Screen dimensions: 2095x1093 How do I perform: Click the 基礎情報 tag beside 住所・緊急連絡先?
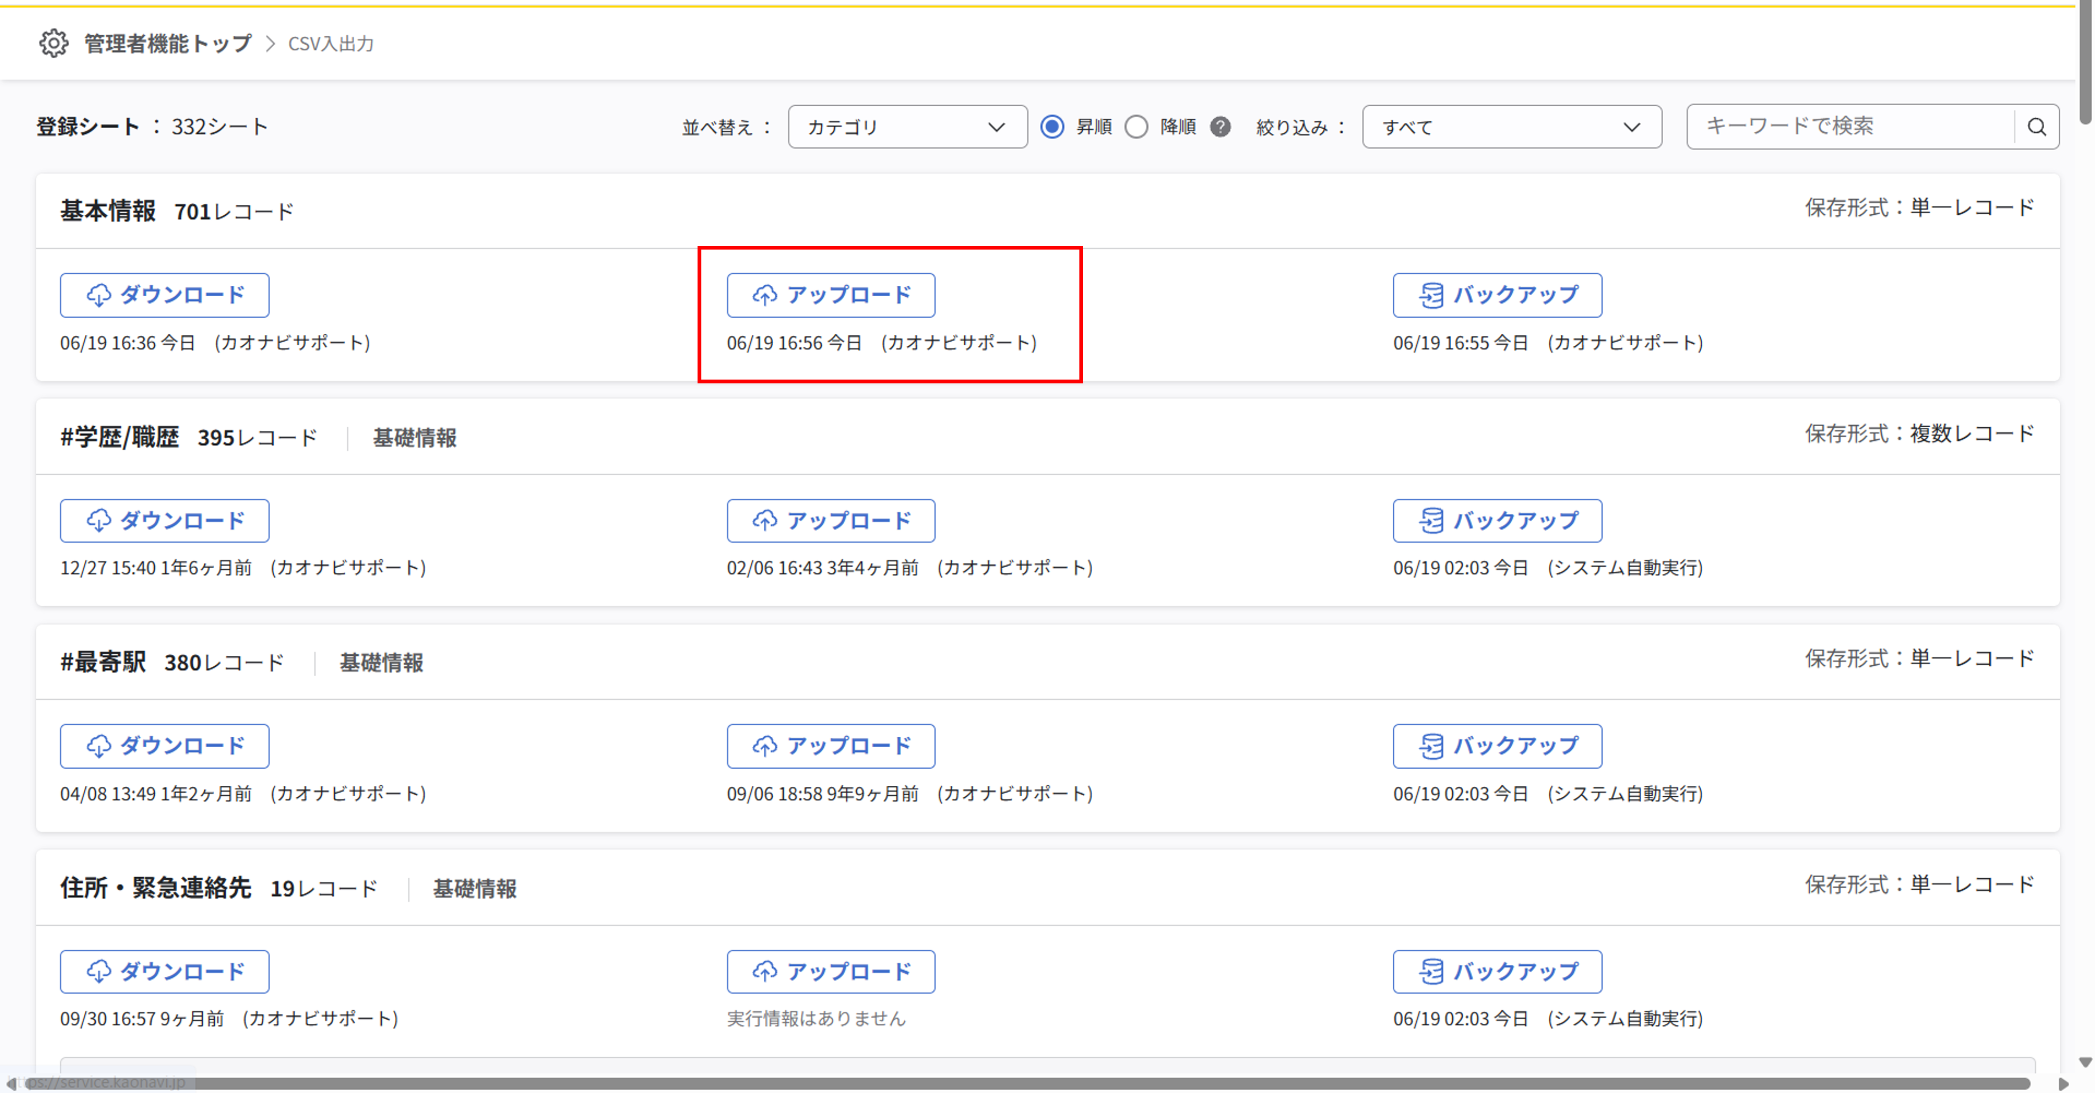pyautogui.click(x=475, y=888)
